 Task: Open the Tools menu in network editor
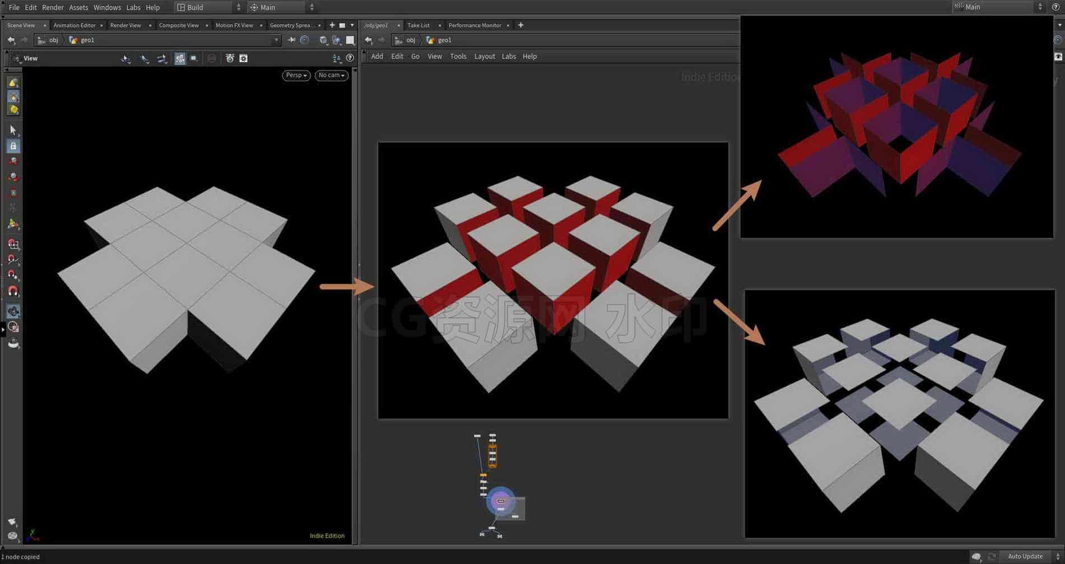coord(458,57)
